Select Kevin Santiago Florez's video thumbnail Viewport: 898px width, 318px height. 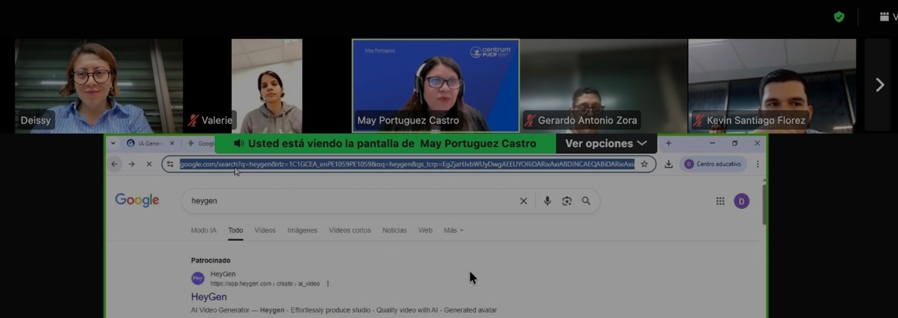tap(772, 86)
